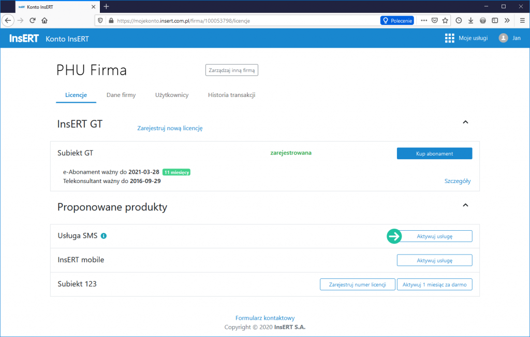This screenshot has height=337, width=530.
Task: Open a new browser tab with plus
Action: click(106, 6)
